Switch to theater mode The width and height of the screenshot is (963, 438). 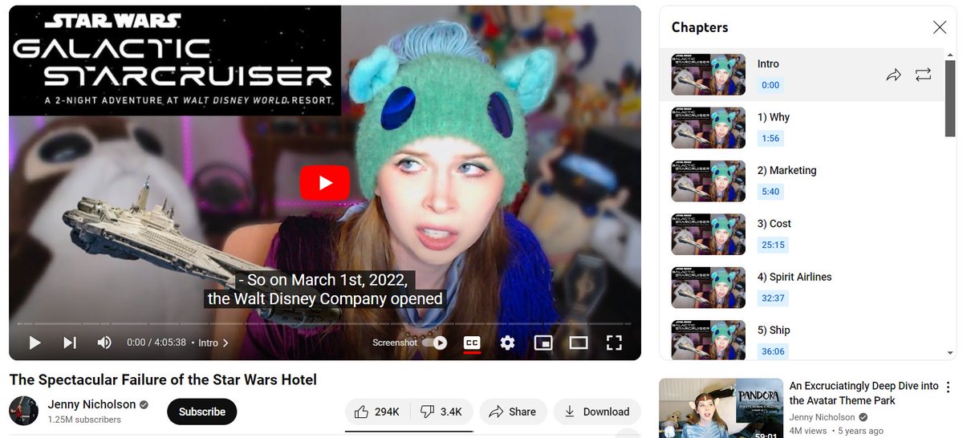click(579, 343)
